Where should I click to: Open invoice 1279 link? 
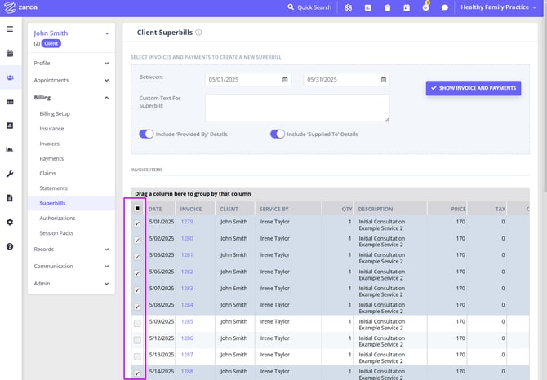187,222
